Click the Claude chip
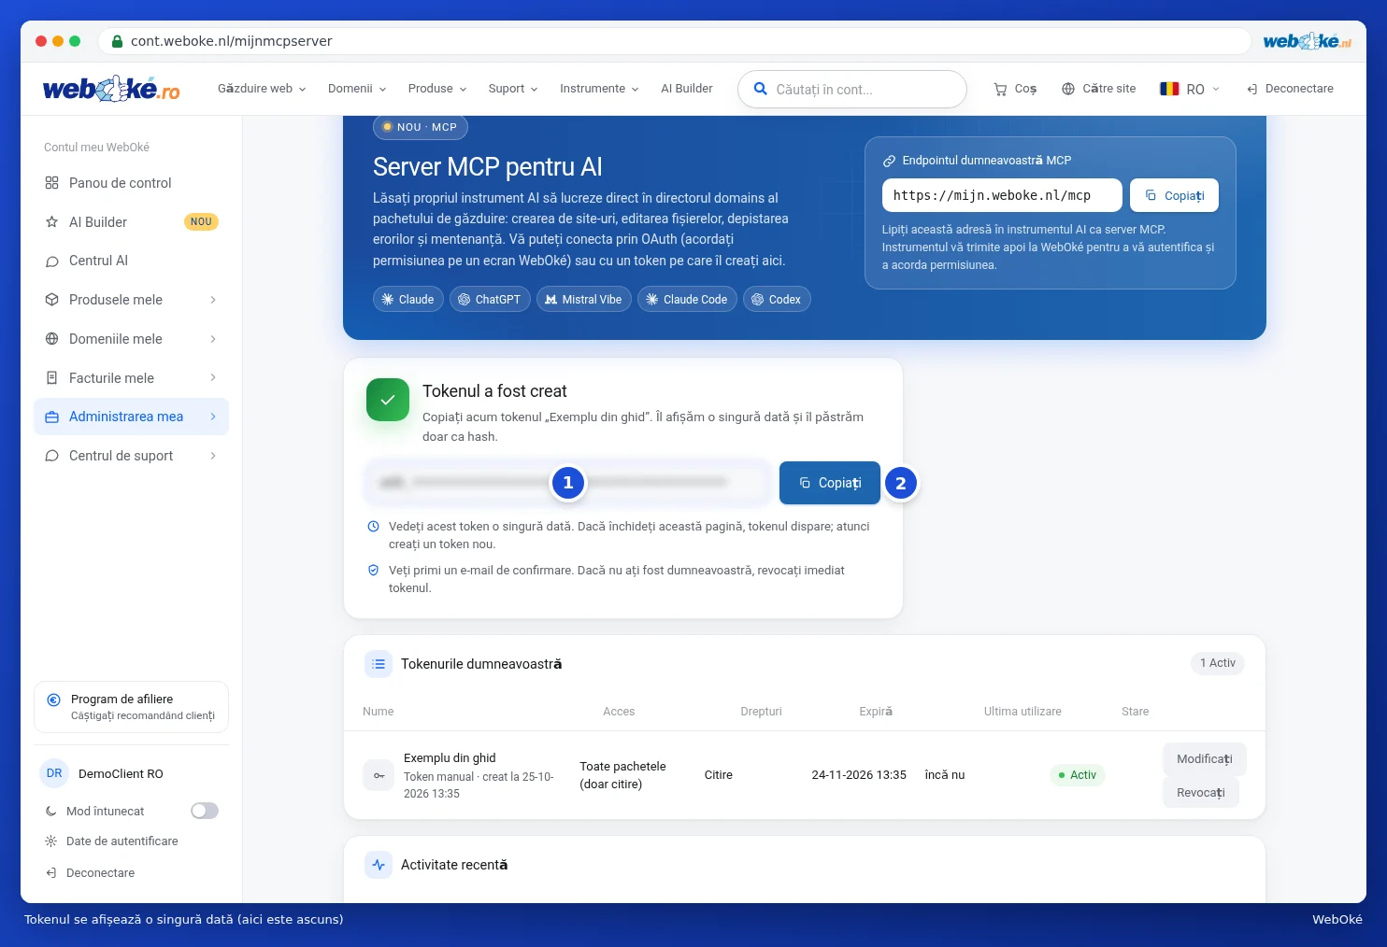This screenshot has width=1387, height=947. point(408,300)
